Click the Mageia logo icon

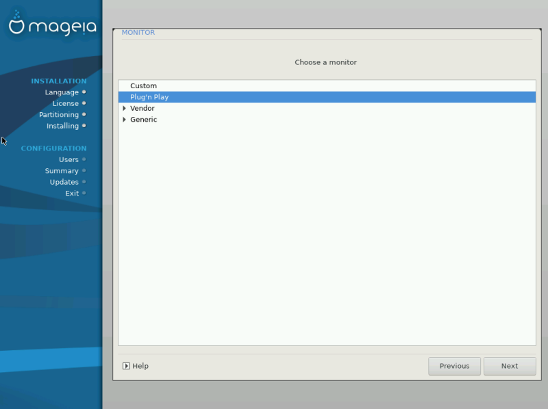[16, 23]
